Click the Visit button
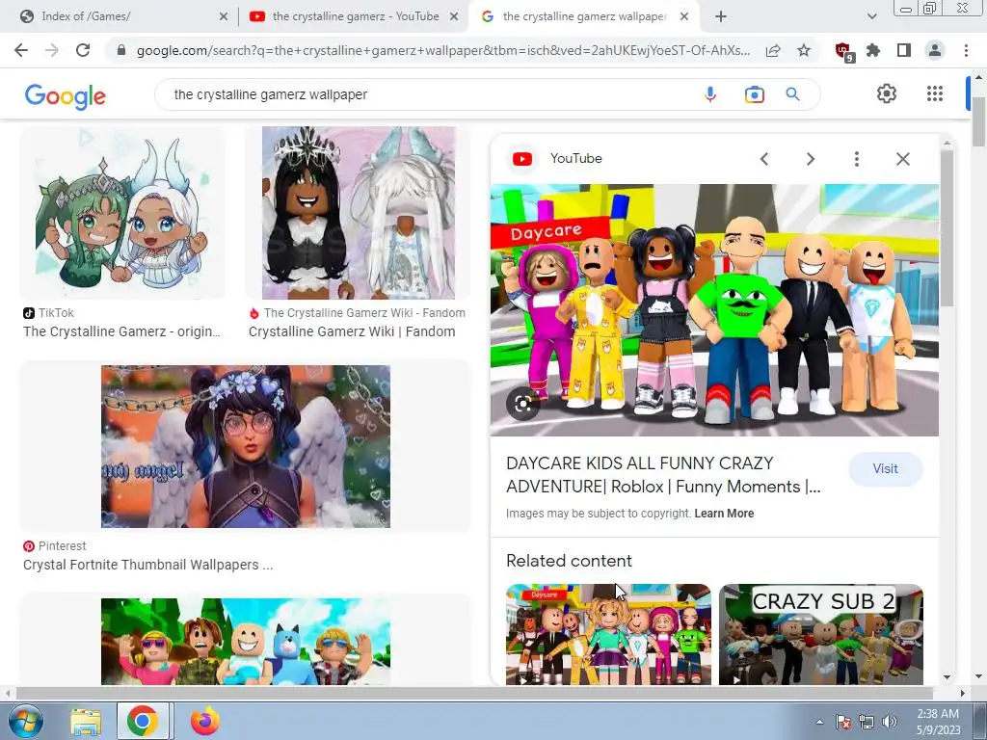 [x=886, y=469]
